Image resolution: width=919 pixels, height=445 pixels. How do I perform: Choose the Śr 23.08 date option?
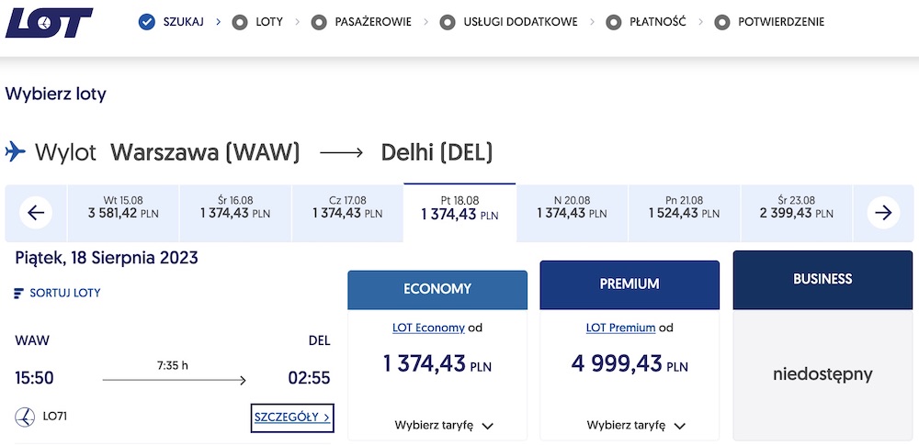point(796,207)
